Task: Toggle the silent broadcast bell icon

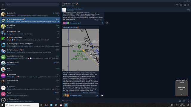Action: click(x=180, y=101)
